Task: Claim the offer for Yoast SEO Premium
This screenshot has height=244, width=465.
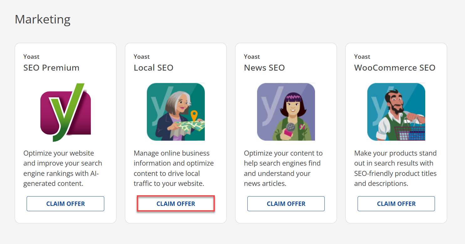Action: pyautogui.click(x=65, y=203)
